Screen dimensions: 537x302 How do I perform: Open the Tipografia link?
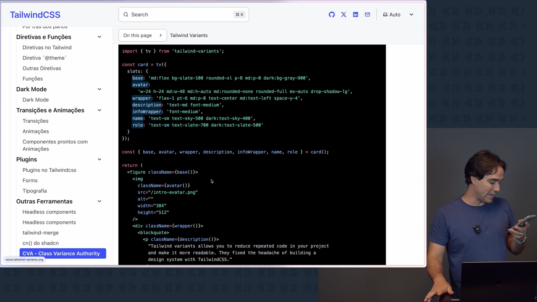[35, 191]
